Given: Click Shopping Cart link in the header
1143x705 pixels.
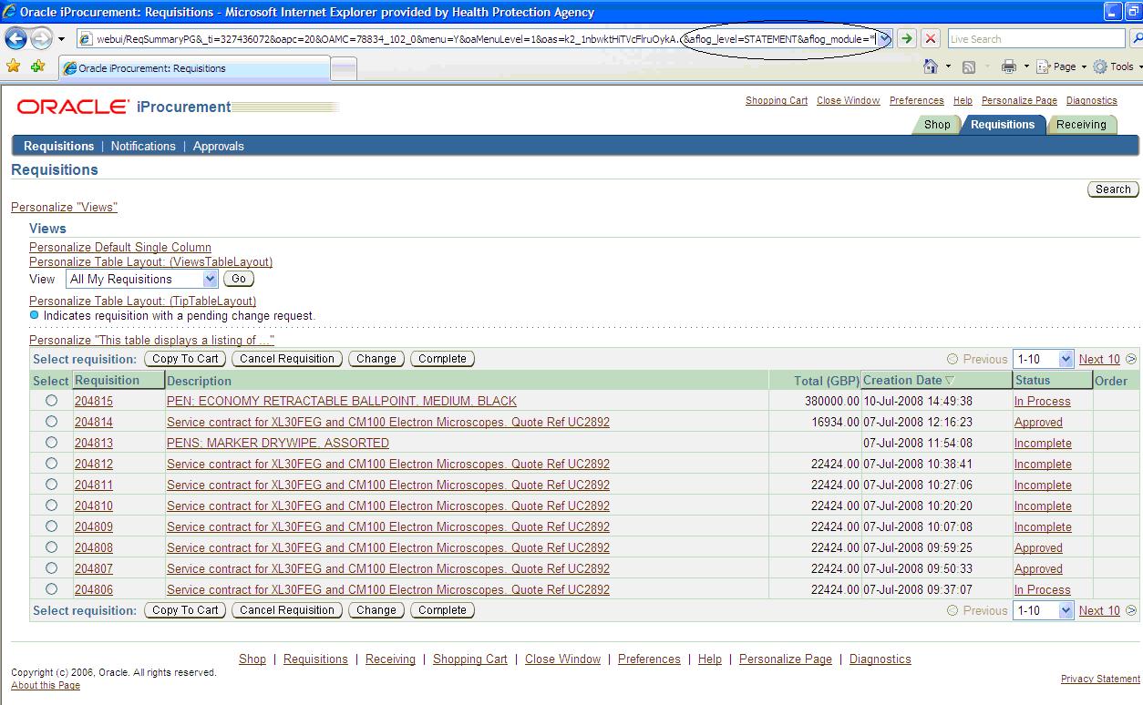Looking at the screenshot, I should [x=777, y=100].
